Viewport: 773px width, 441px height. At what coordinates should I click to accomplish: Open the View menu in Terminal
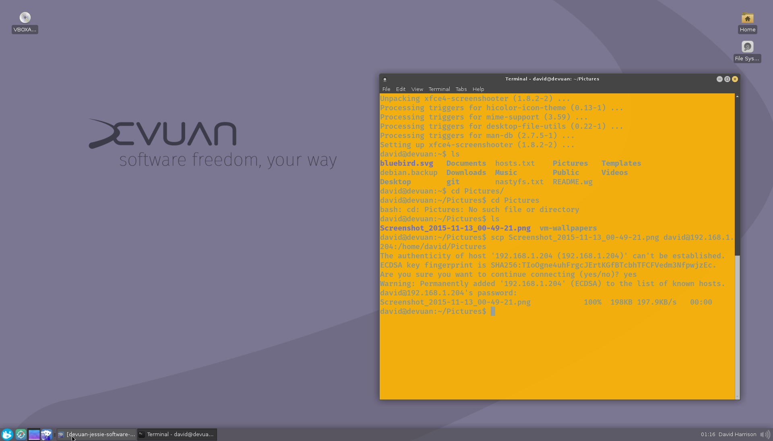pyautogui.click(x=417, y=89)
